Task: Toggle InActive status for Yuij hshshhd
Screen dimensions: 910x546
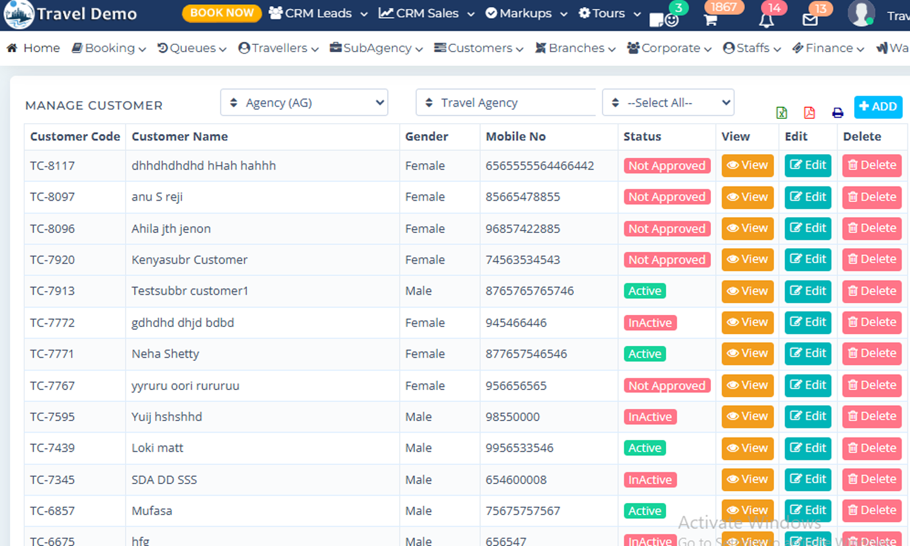Action: coord(650,417)
